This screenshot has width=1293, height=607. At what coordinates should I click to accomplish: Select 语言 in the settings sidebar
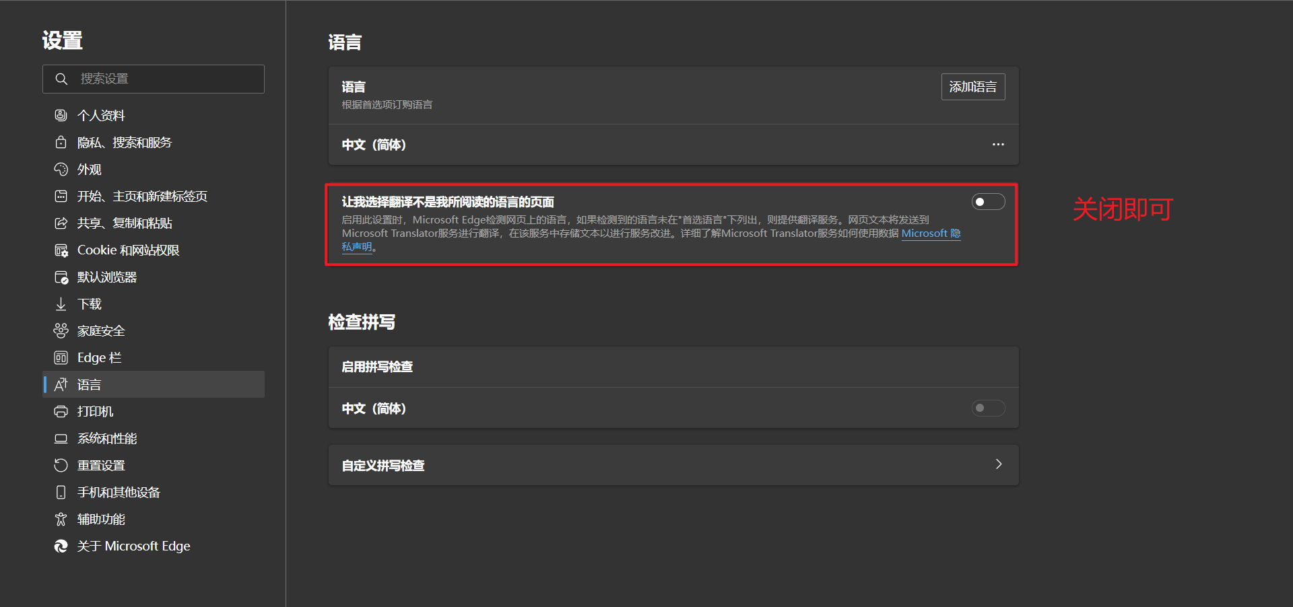click(x=90, y=384)
